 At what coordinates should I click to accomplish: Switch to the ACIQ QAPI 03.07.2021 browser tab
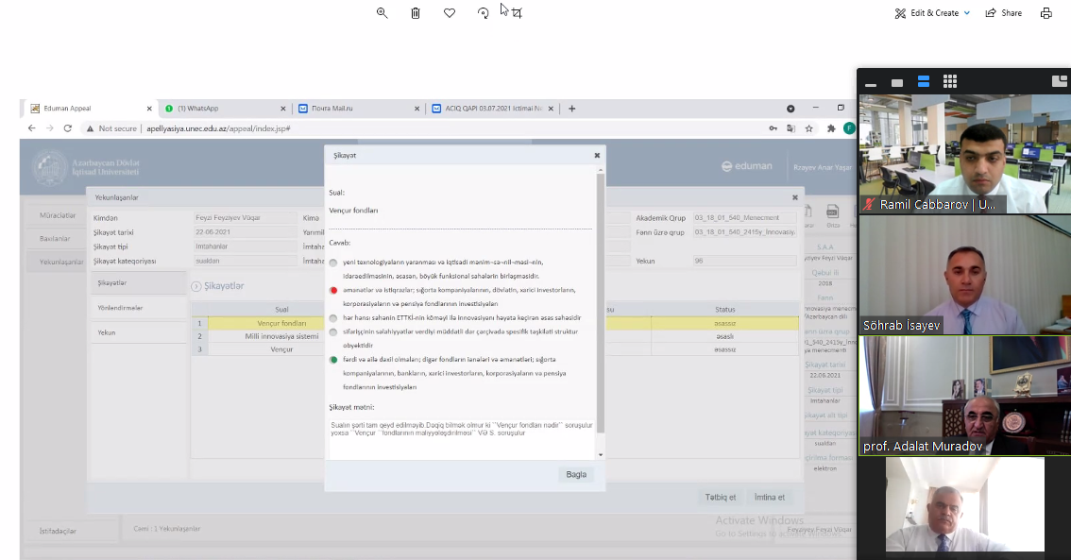click(490, 108)
